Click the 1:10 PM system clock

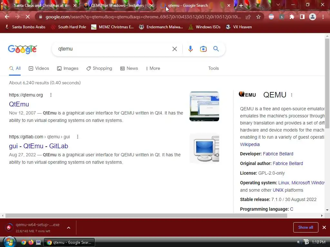point(319,242)
